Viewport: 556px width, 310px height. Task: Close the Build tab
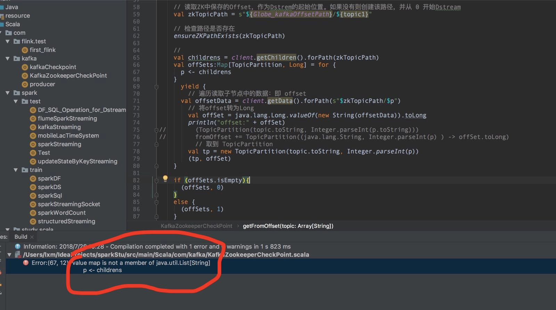click(x=32, y=237)
